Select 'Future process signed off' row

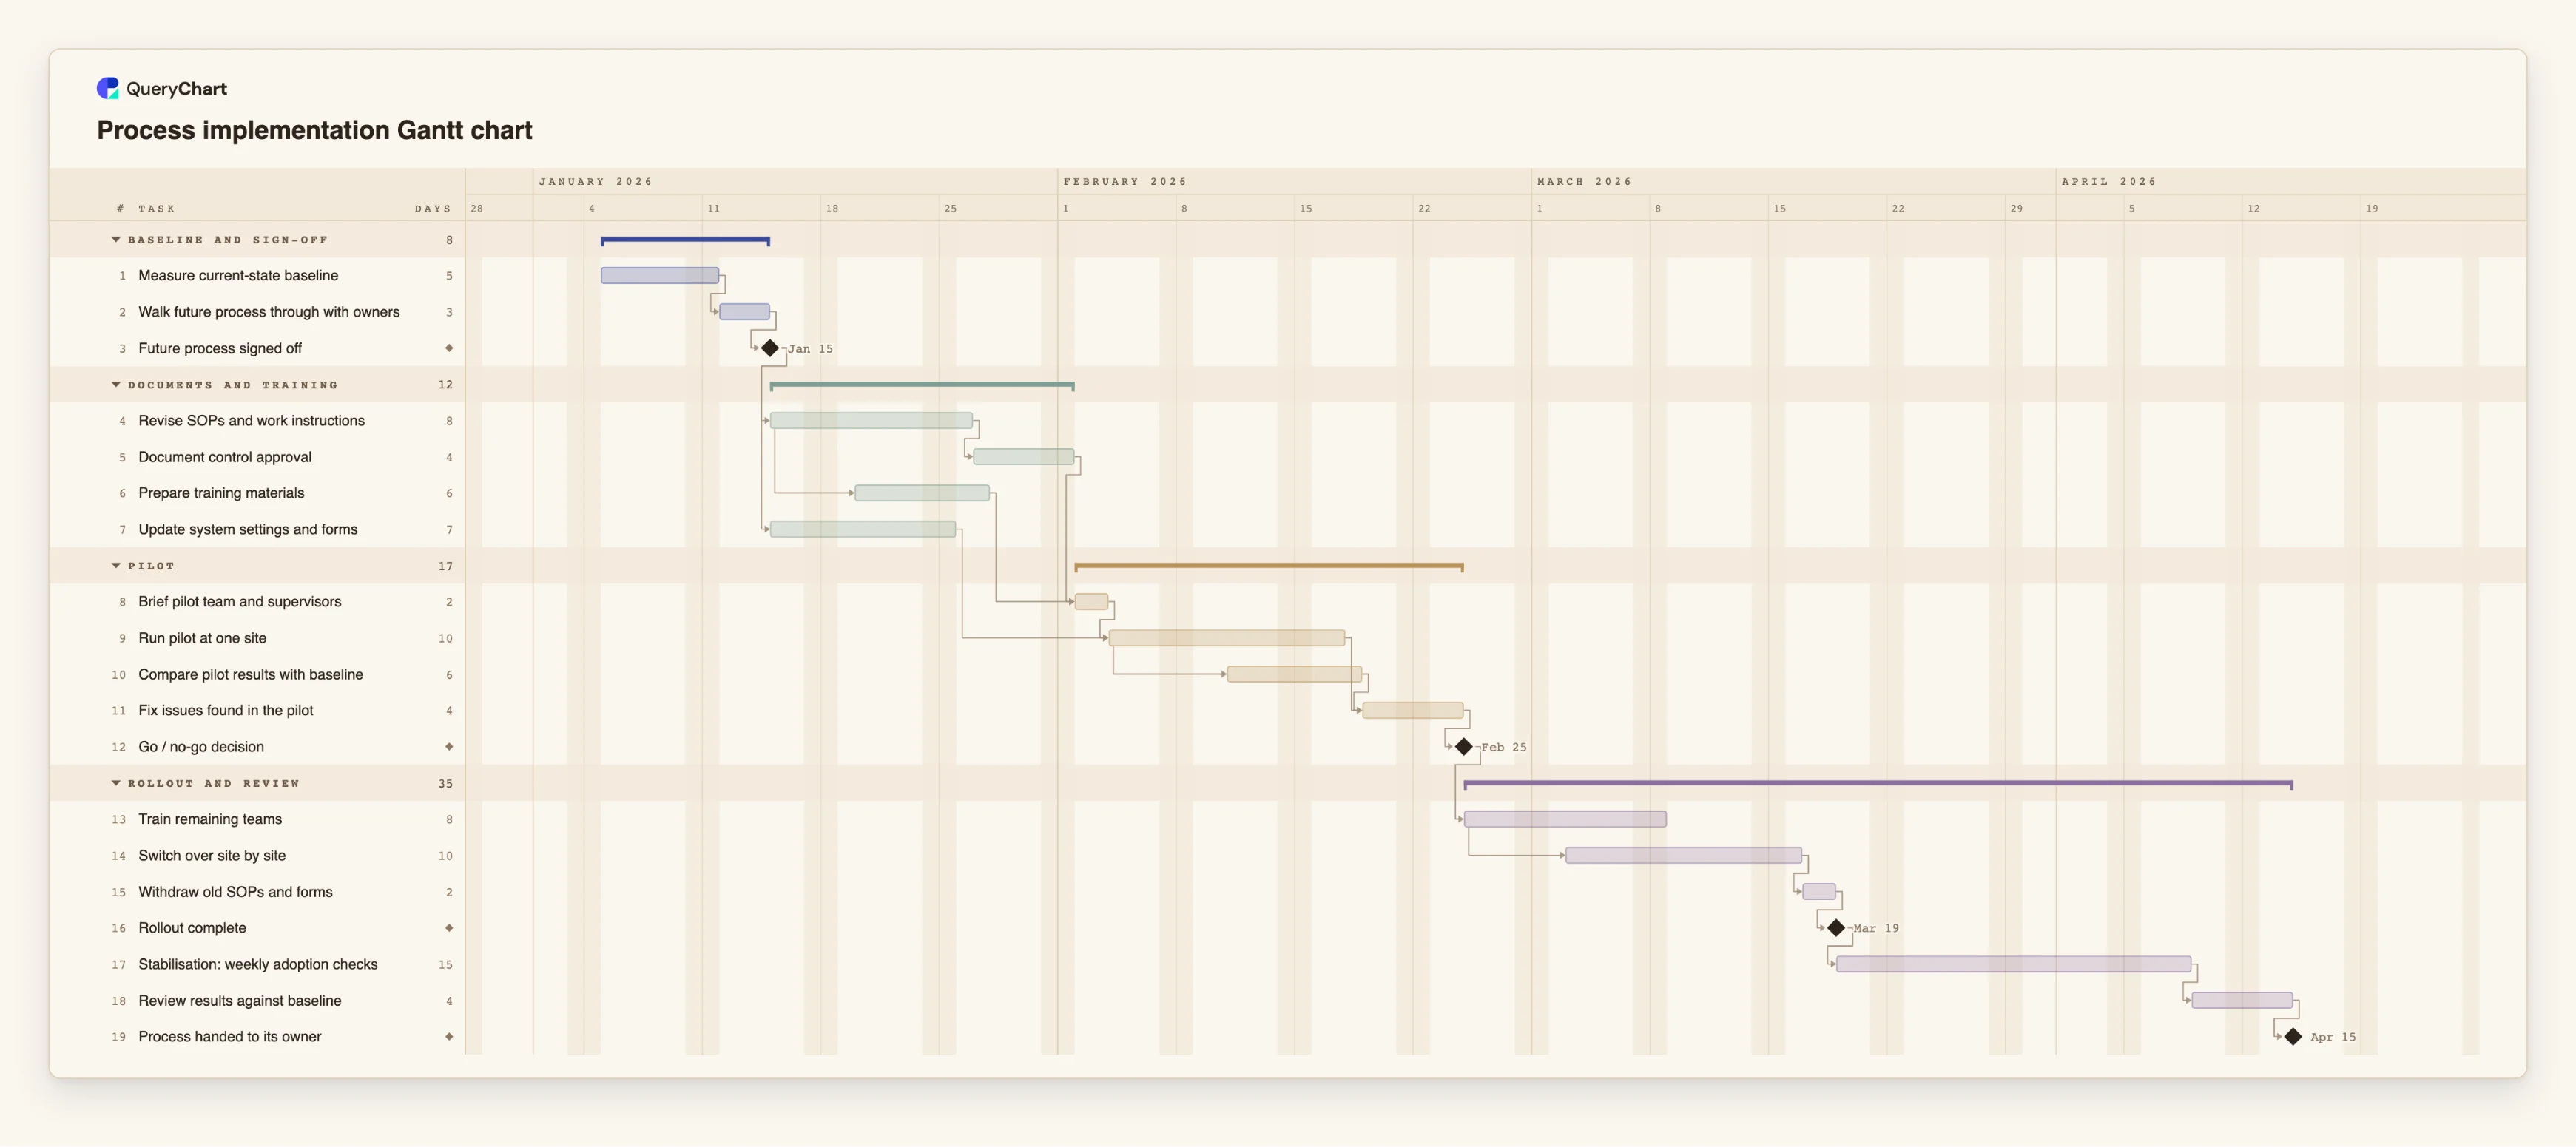[257, 348]
